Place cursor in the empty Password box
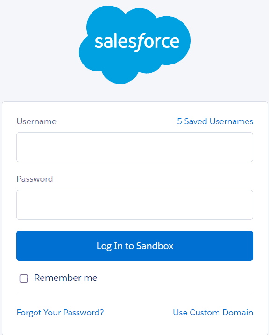The height and width of the screenshot is (335, 269). 134,205
